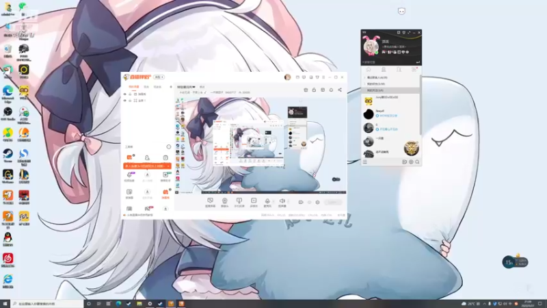This screenshot has height=308, width=547.
Task: Click the taskbar search box
Action: 47,304
